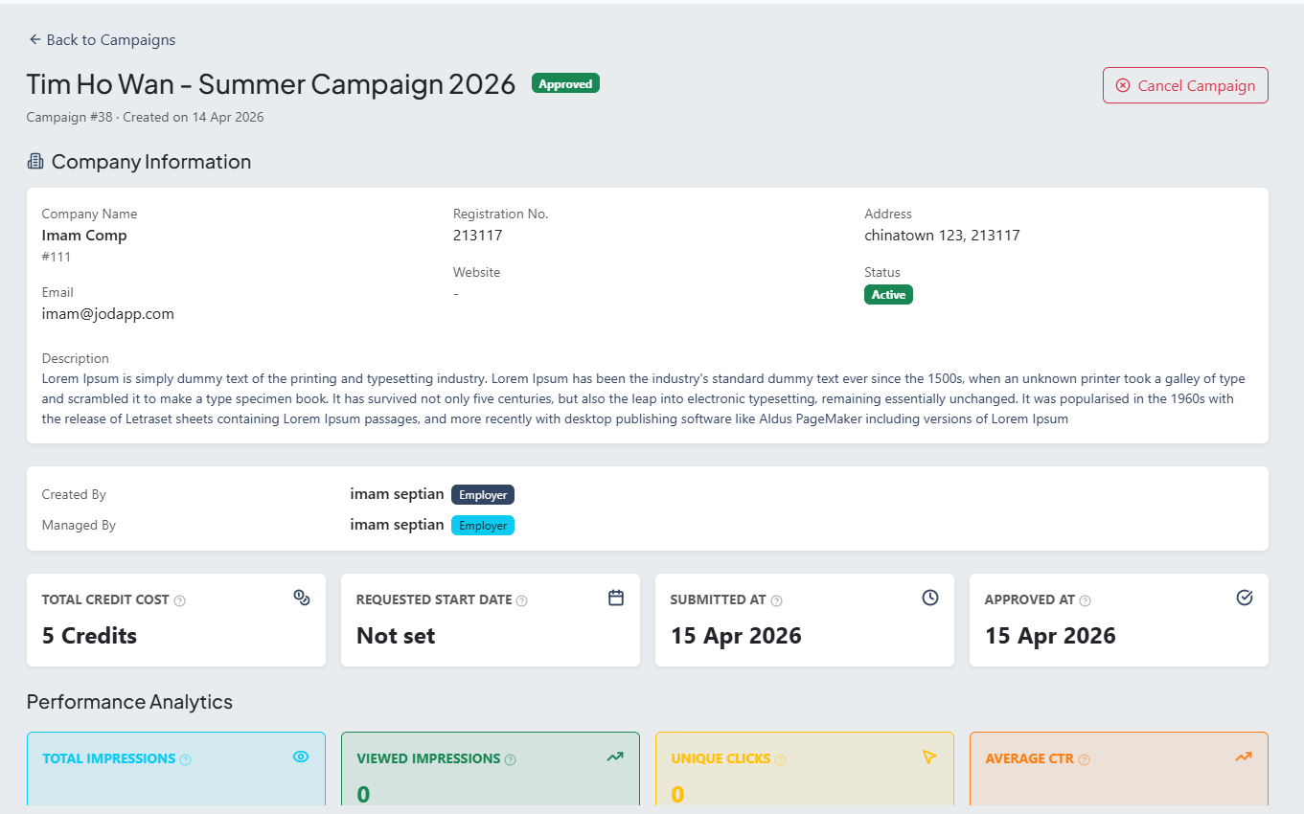Image resolution: width=1304 pixels, height=814 pixels.
Task: Click help icon next to Viewed Impressions
Action: [511, 759]
